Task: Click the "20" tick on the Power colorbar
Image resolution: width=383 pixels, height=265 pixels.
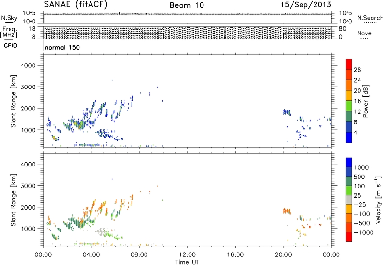Action: coord(357,91)
